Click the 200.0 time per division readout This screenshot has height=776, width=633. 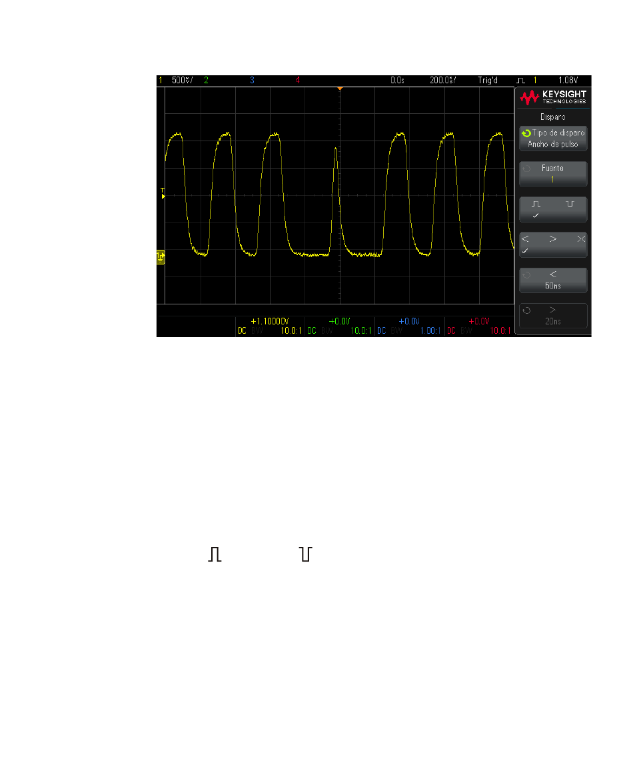point(443,80)
